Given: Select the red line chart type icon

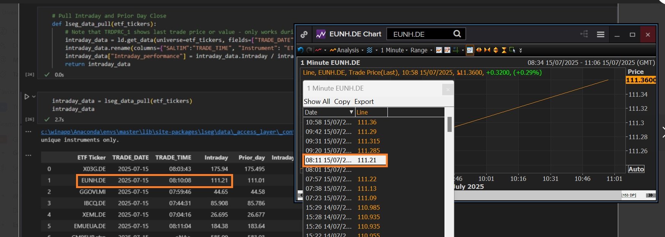Looking at the screenshot, I should (x=318, y=50).
